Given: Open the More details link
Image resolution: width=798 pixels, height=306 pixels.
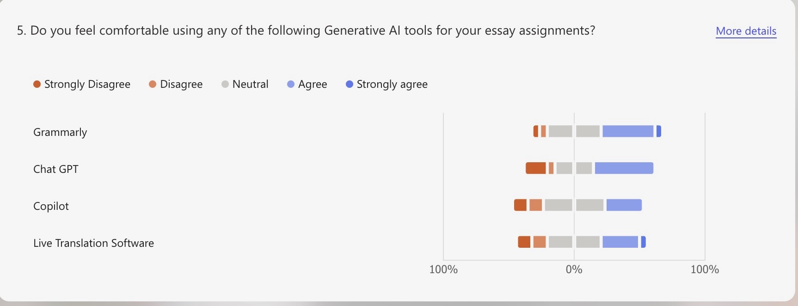Looking at the screenshot, I should click(746, 31).
